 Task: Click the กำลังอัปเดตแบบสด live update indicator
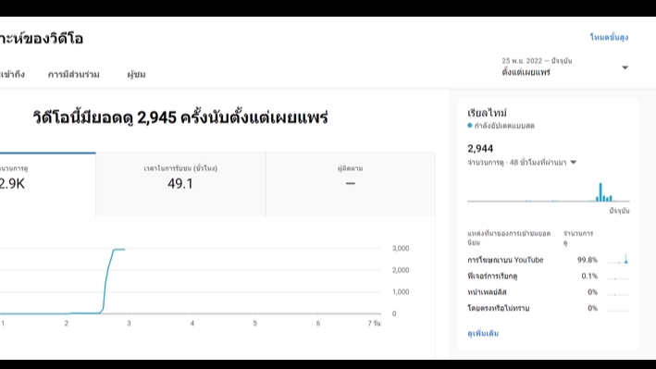(x=501, y=126)
